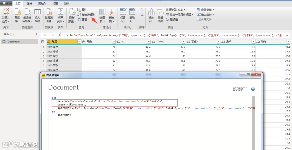
Task: Click Split Column (拆分列) icon
Action: tap(151, 12)
